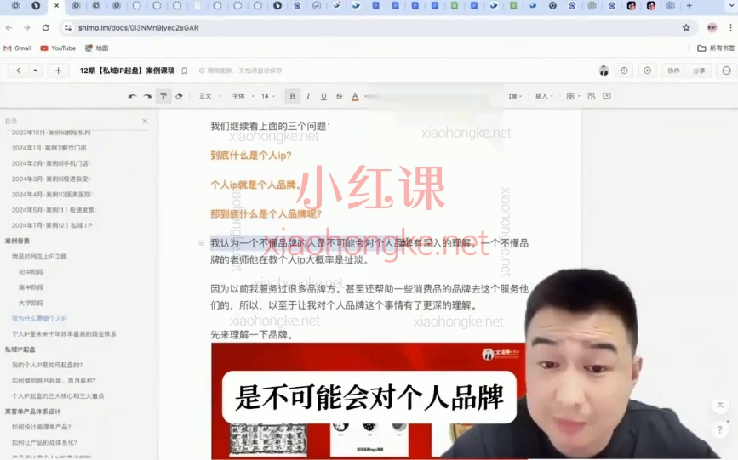The image size is (738, 460).
Task: Click the bookmark icon beside the document title
Action: [185, 71]
